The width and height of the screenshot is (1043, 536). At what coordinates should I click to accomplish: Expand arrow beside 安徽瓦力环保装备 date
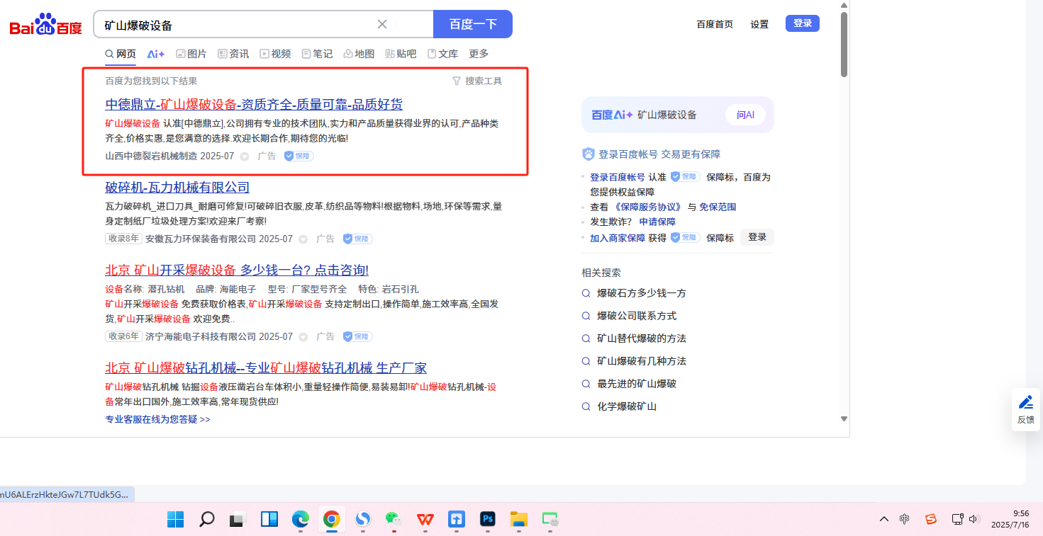(x=303, y=239)
